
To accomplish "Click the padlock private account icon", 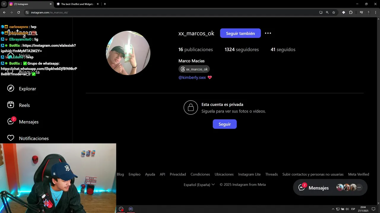I will [x=191, y=107].
